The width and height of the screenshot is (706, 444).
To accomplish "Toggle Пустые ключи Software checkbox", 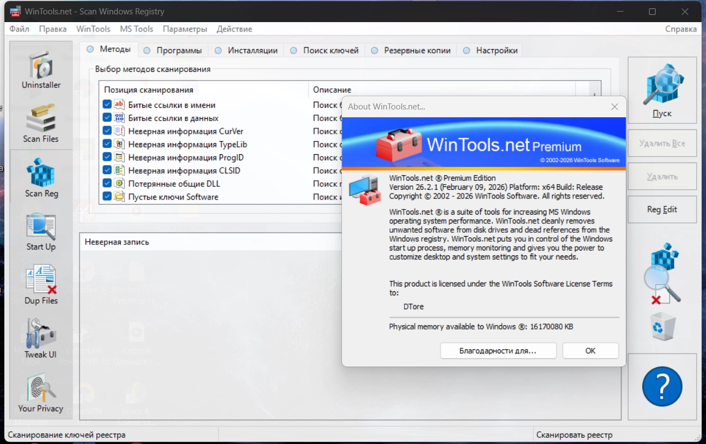I will coord(107,197).
